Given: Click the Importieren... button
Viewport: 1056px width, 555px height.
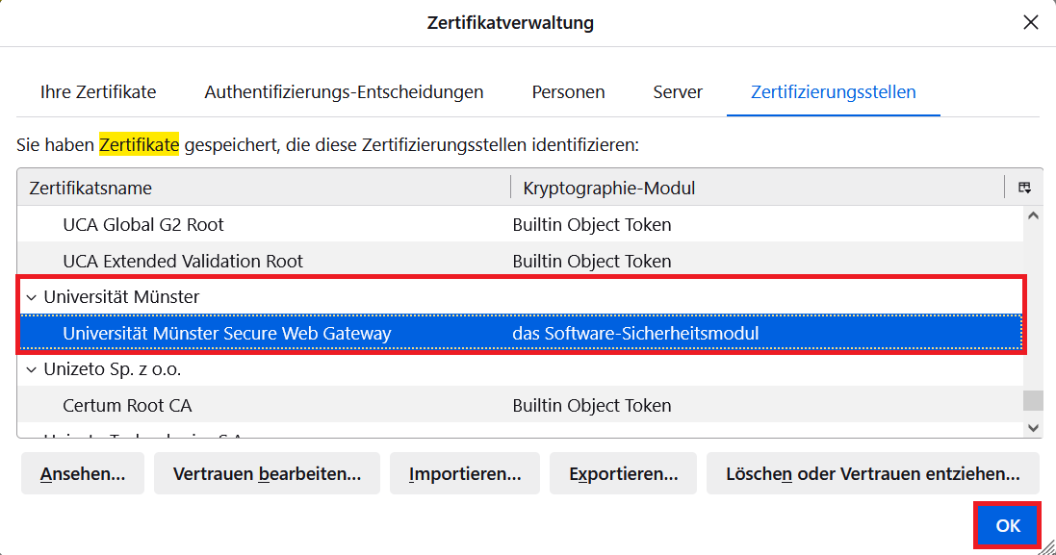Looking at the screenshot, I should coord(465,474).
